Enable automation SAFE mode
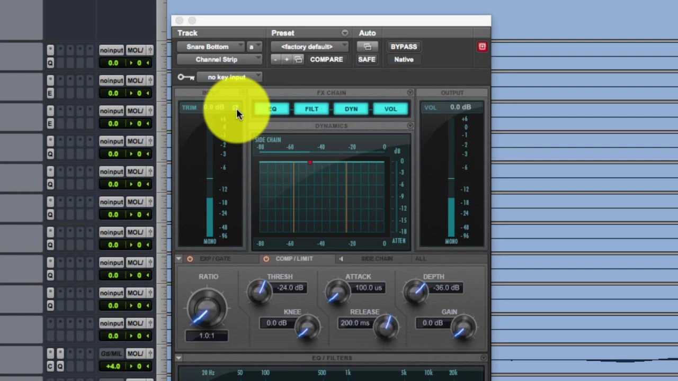678x381 pixels. (x=367, y=59)
